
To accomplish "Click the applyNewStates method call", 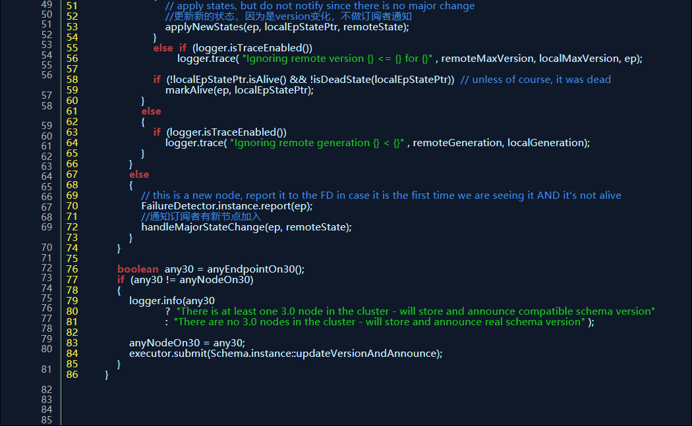I will click(x=202, y=27).
